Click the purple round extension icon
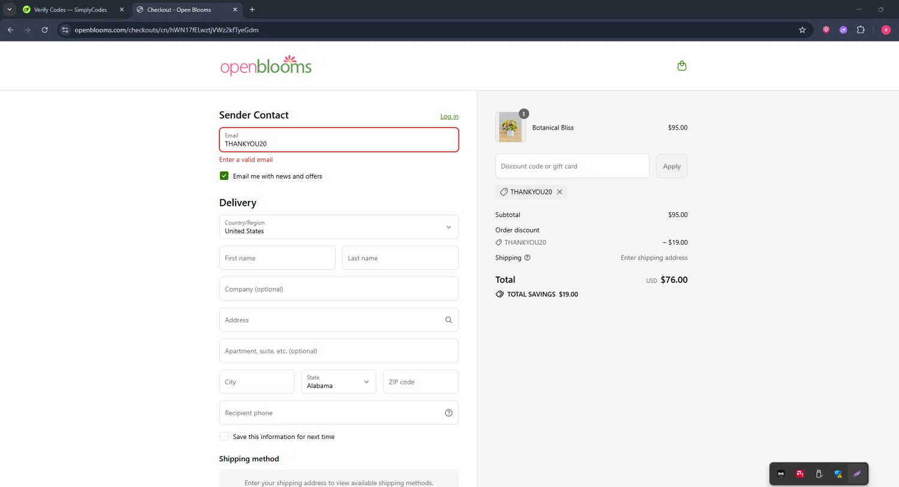The image size is (899, 487). point(843,30)
